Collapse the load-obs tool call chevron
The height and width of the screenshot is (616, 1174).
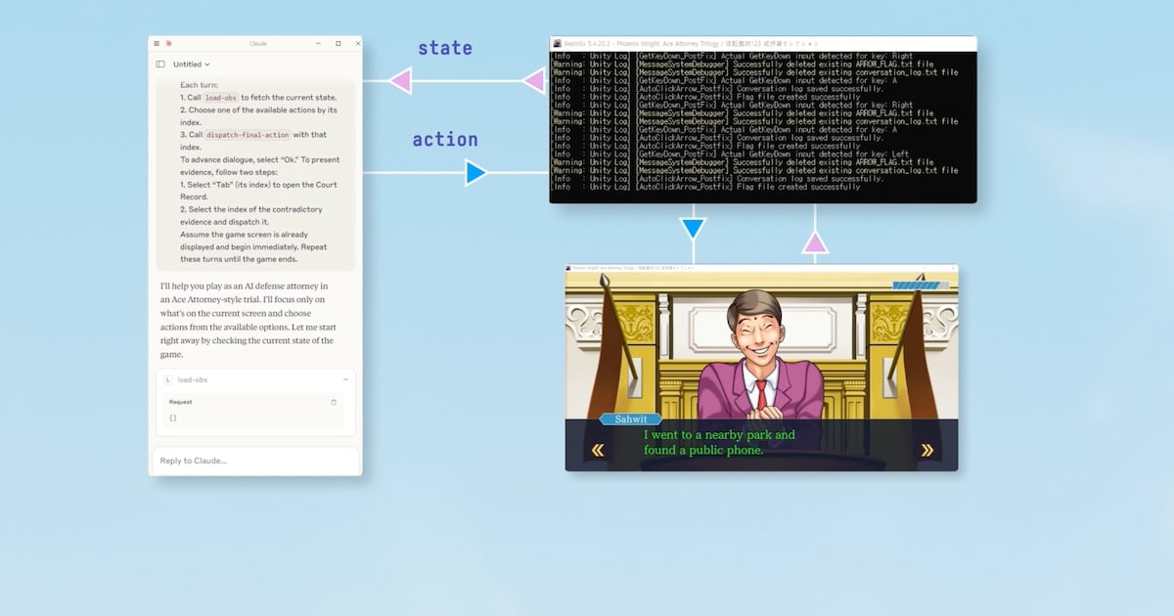coord(345,379)
